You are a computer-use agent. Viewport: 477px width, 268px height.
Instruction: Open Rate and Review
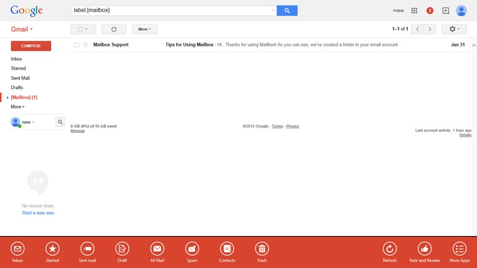click(425, 249)
